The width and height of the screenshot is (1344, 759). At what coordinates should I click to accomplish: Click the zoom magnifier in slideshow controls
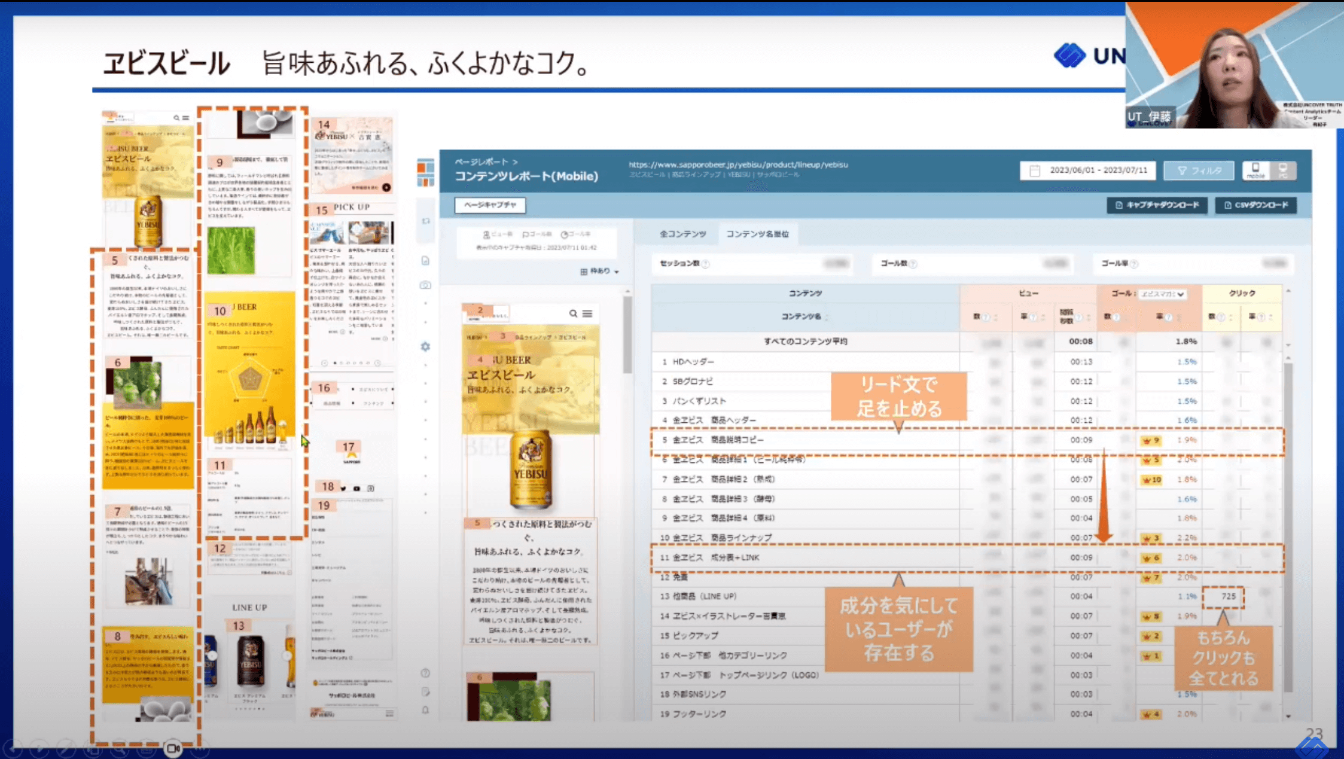120,748
